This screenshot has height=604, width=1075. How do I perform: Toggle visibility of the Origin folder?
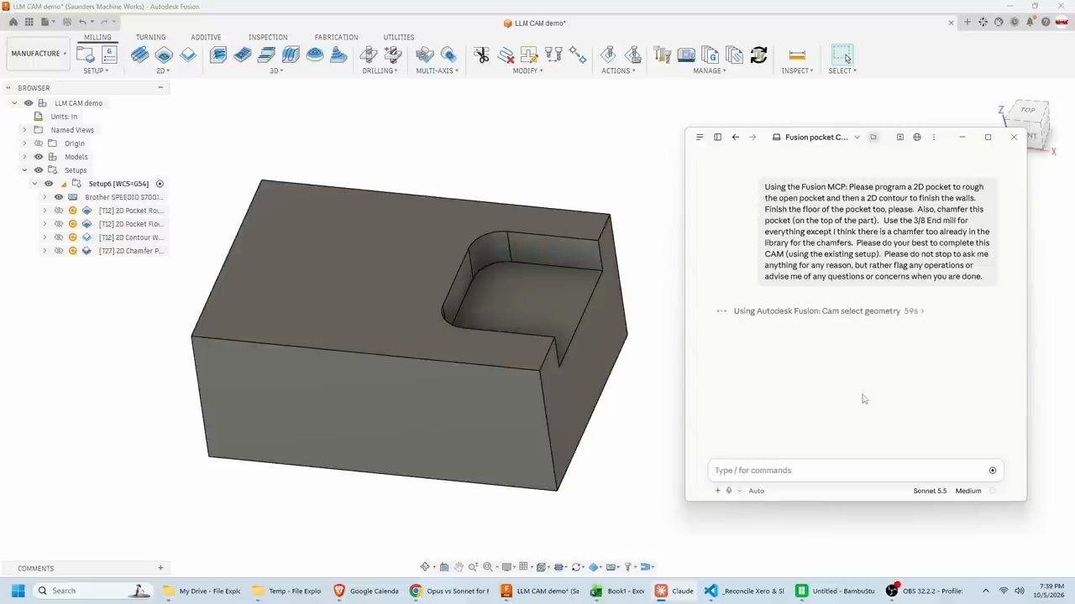tap(39, 143)
